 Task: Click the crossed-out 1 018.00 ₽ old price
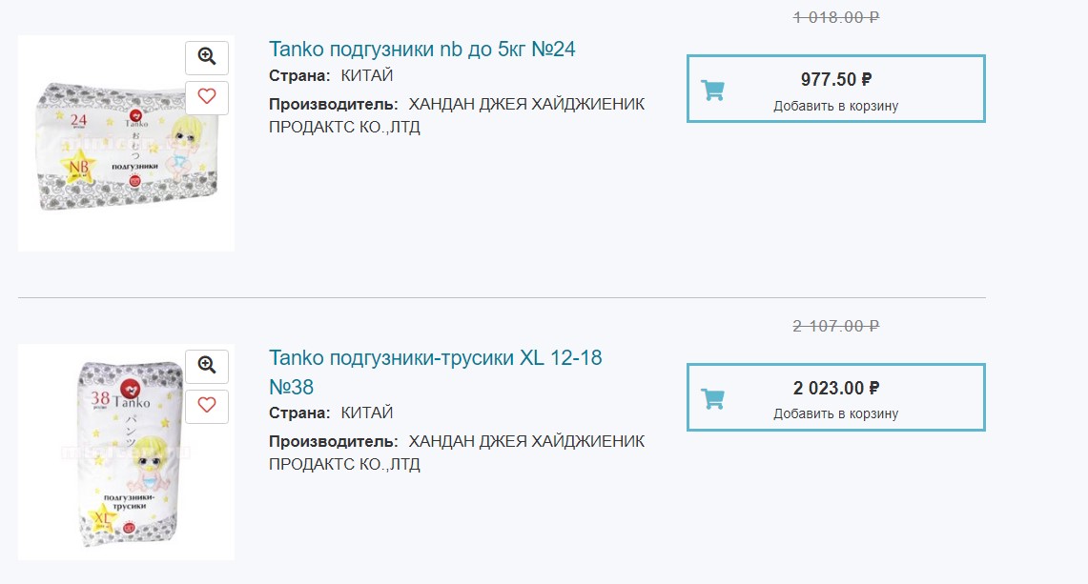834,15
